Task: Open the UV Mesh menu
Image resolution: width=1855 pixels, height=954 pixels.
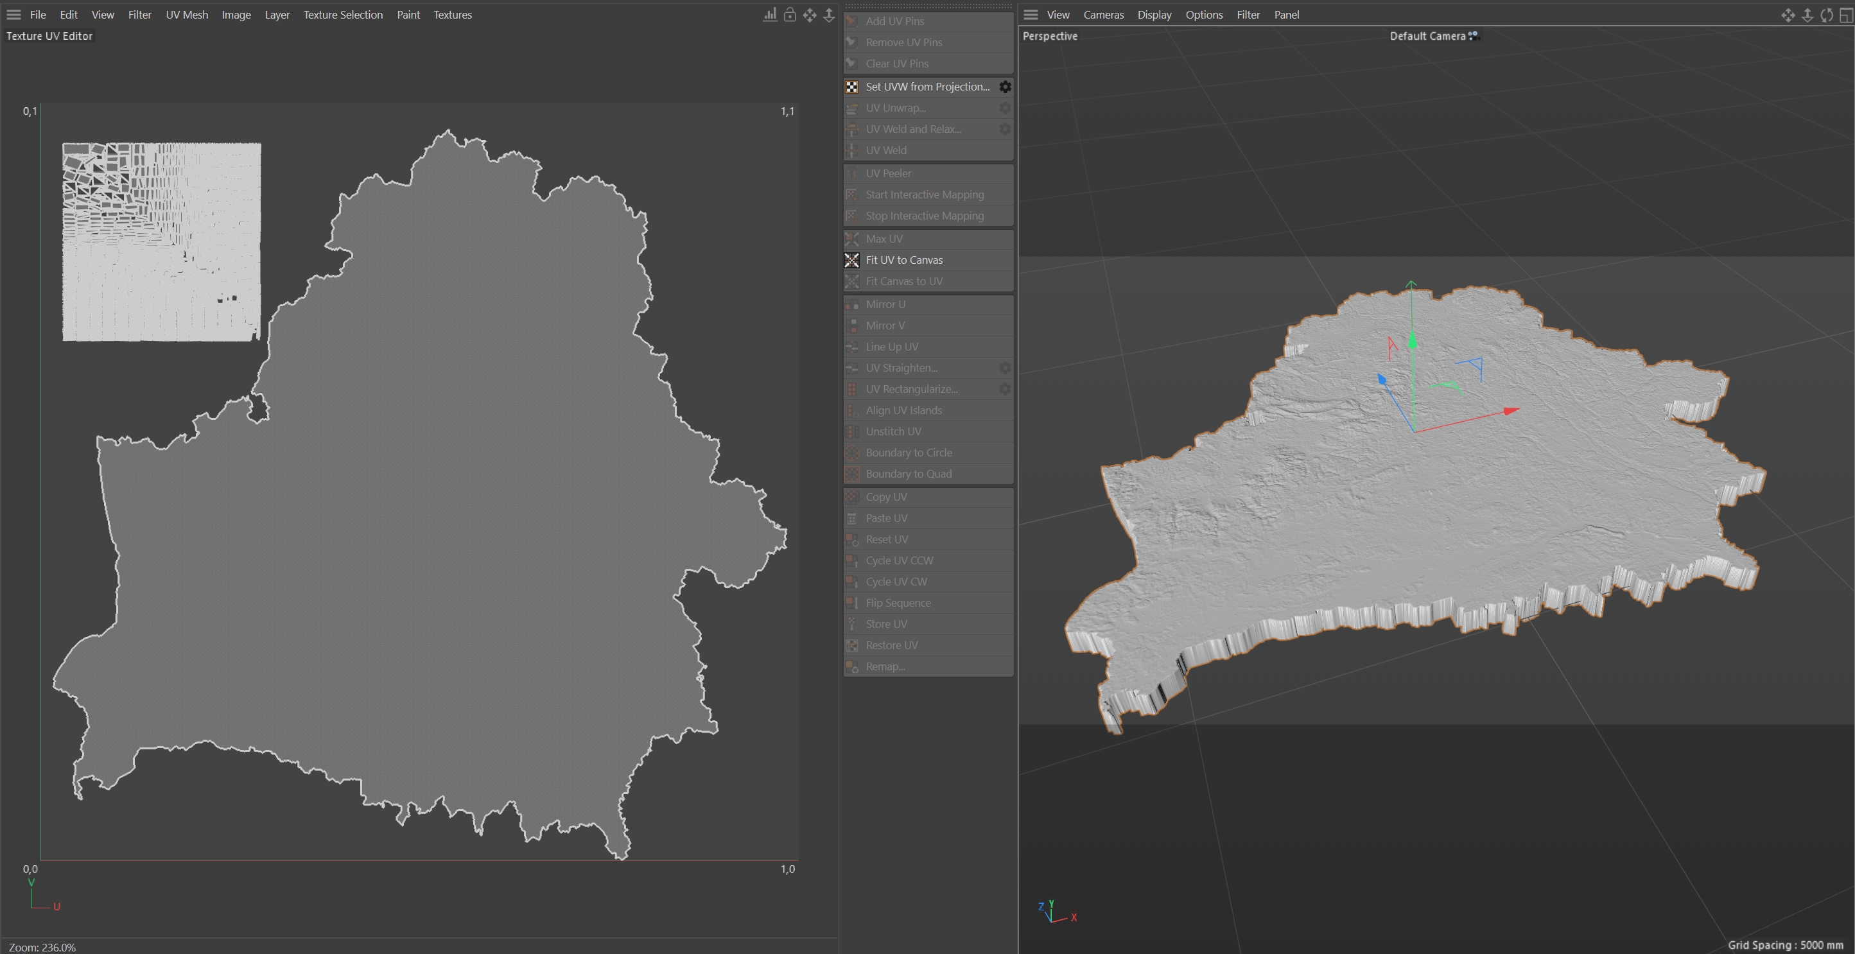Action: pyautogui.click(x=186, y=14)
